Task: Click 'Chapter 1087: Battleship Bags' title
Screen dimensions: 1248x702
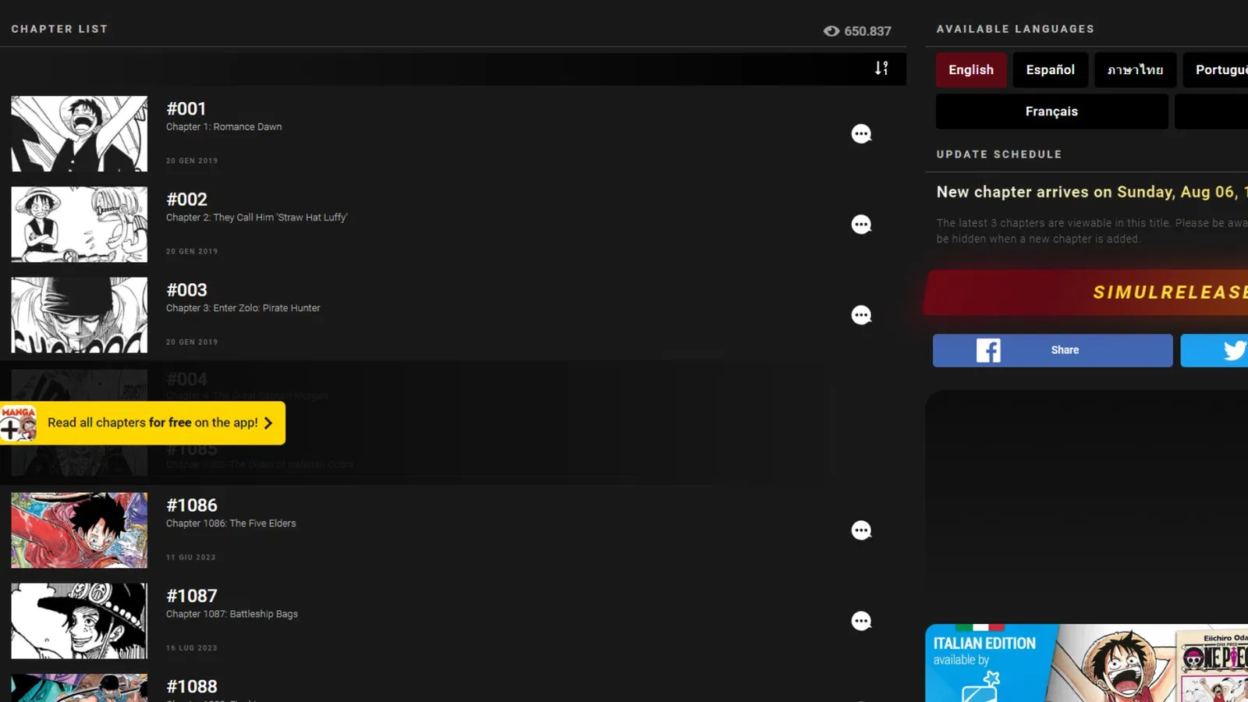Action: 232,614
